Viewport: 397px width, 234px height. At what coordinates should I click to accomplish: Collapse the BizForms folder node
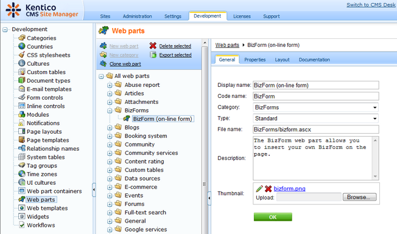110,111
